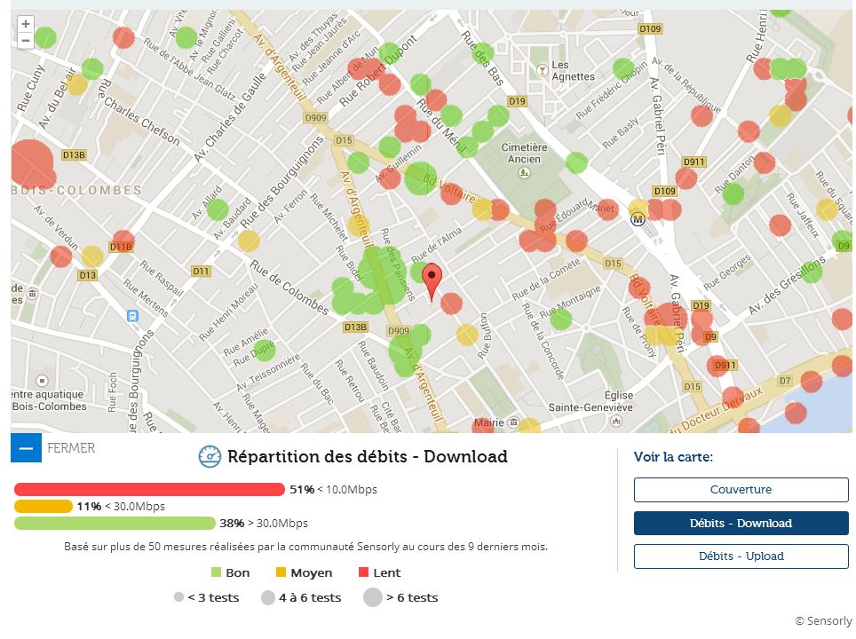Viewport: 856px width, 639px height.
Task: Click the red 51% slow speed bar
Action: click(x=149, y=489)
